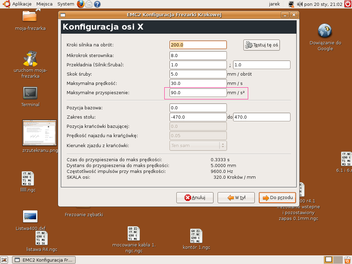352x264 pixels.
Task: Open the Terminal desktop icon
Action: coord(30,93)
